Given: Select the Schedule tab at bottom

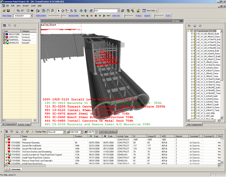Looking at the screenshot, I should 16,170.
